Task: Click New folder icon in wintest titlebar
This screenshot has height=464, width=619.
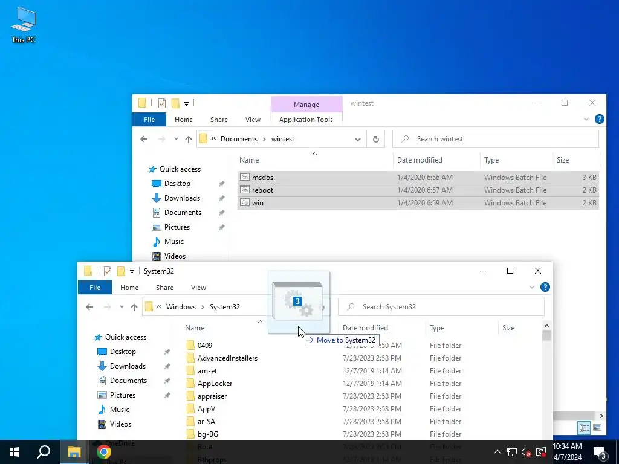Action: [x=175, y=103]
